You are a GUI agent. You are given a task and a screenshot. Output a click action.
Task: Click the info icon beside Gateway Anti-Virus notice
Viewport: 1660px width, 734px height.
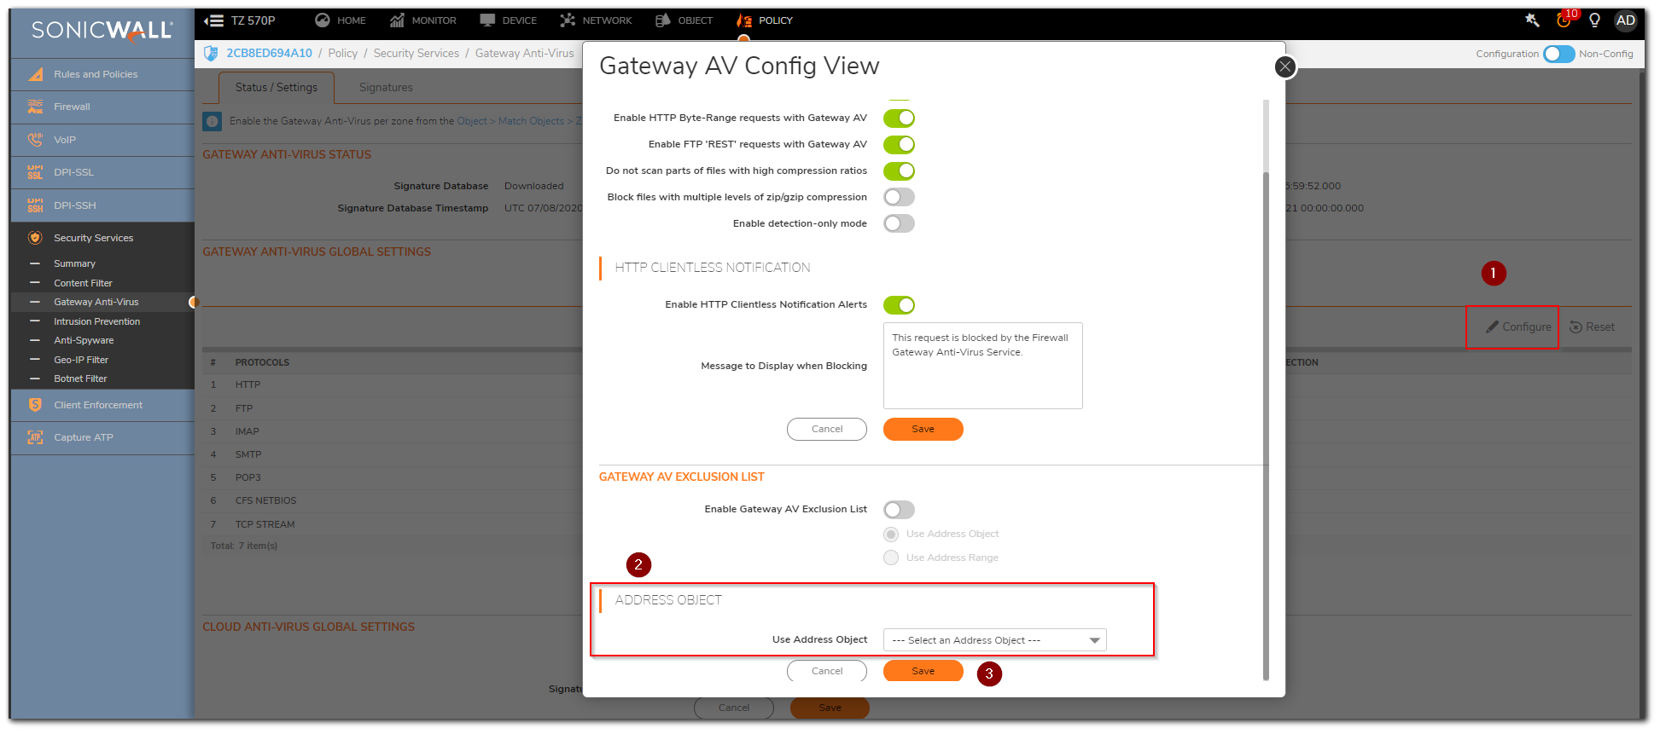[212, 121]
